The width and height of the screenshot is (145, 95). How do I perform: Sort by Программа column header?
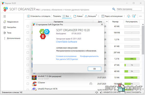[x=59, y=22]
